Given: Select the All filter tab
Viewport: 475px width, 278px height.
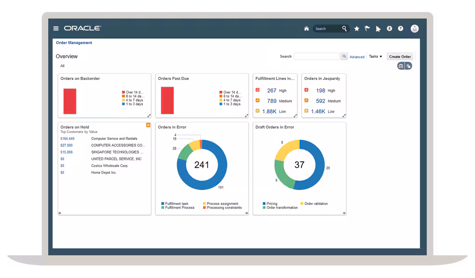Looking at the screenshot, I should click(63, 66).
